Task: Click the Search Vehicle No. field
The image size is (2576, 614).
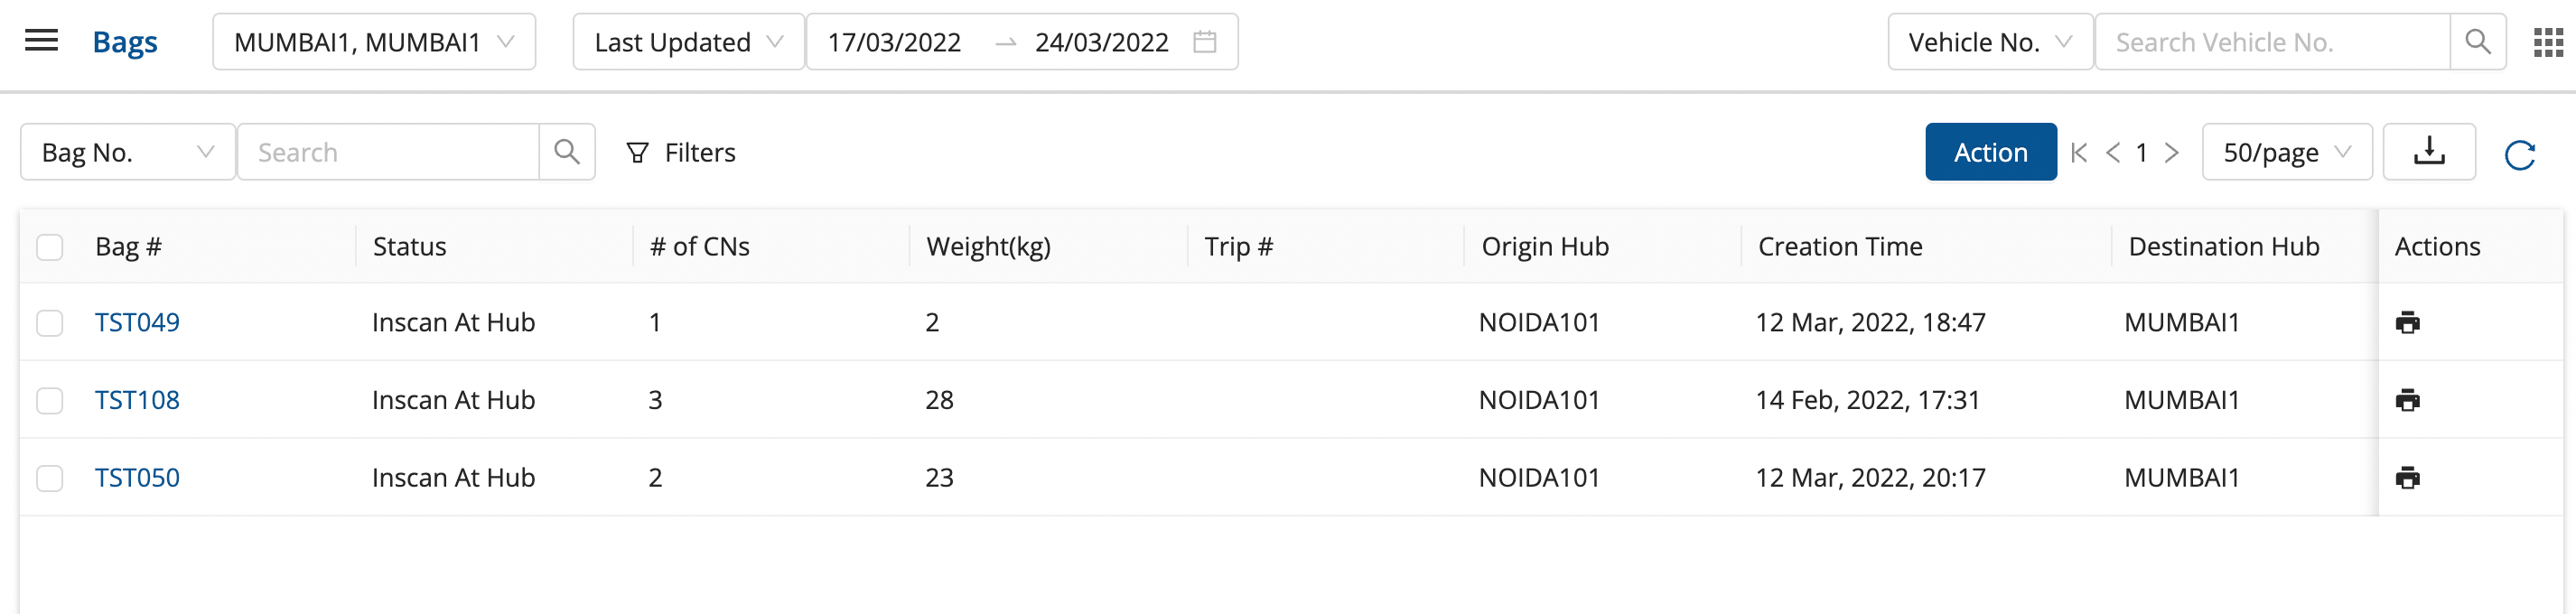Action: 2270,42
